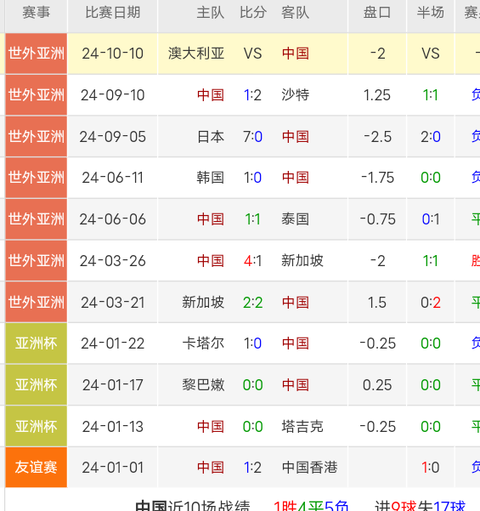Open the 泰国 team page
This screenshot has width=480, height=511.
(296, 219)
